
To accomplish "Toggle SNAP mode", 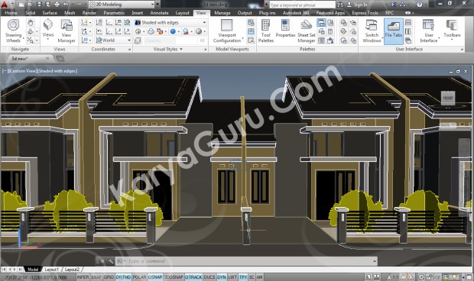I will click(x=96, y=277).
